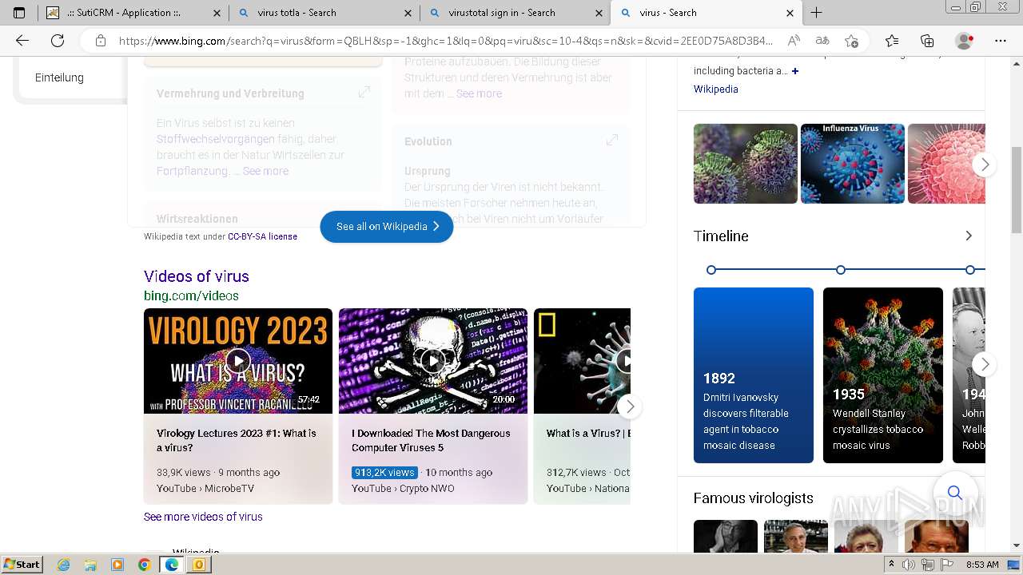The height and width of the screenshot is (575, 1023).
Task: Select first timeline marker dot
Action: pos(711,270)
